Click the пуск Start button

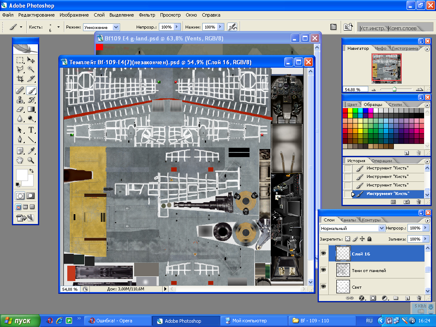[20, 321]
